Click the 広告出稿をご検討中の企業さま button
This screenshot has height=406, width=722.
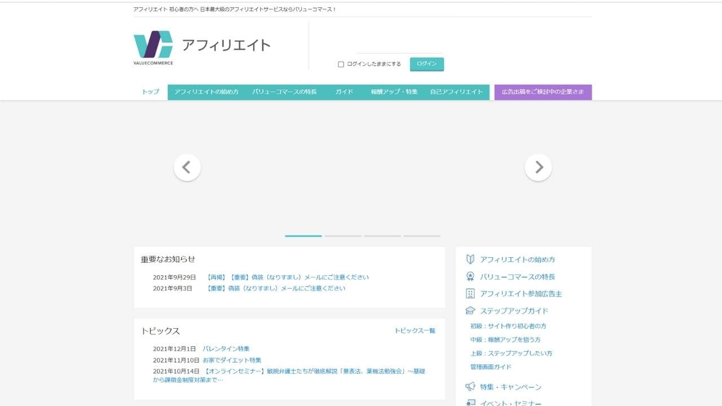543,92
